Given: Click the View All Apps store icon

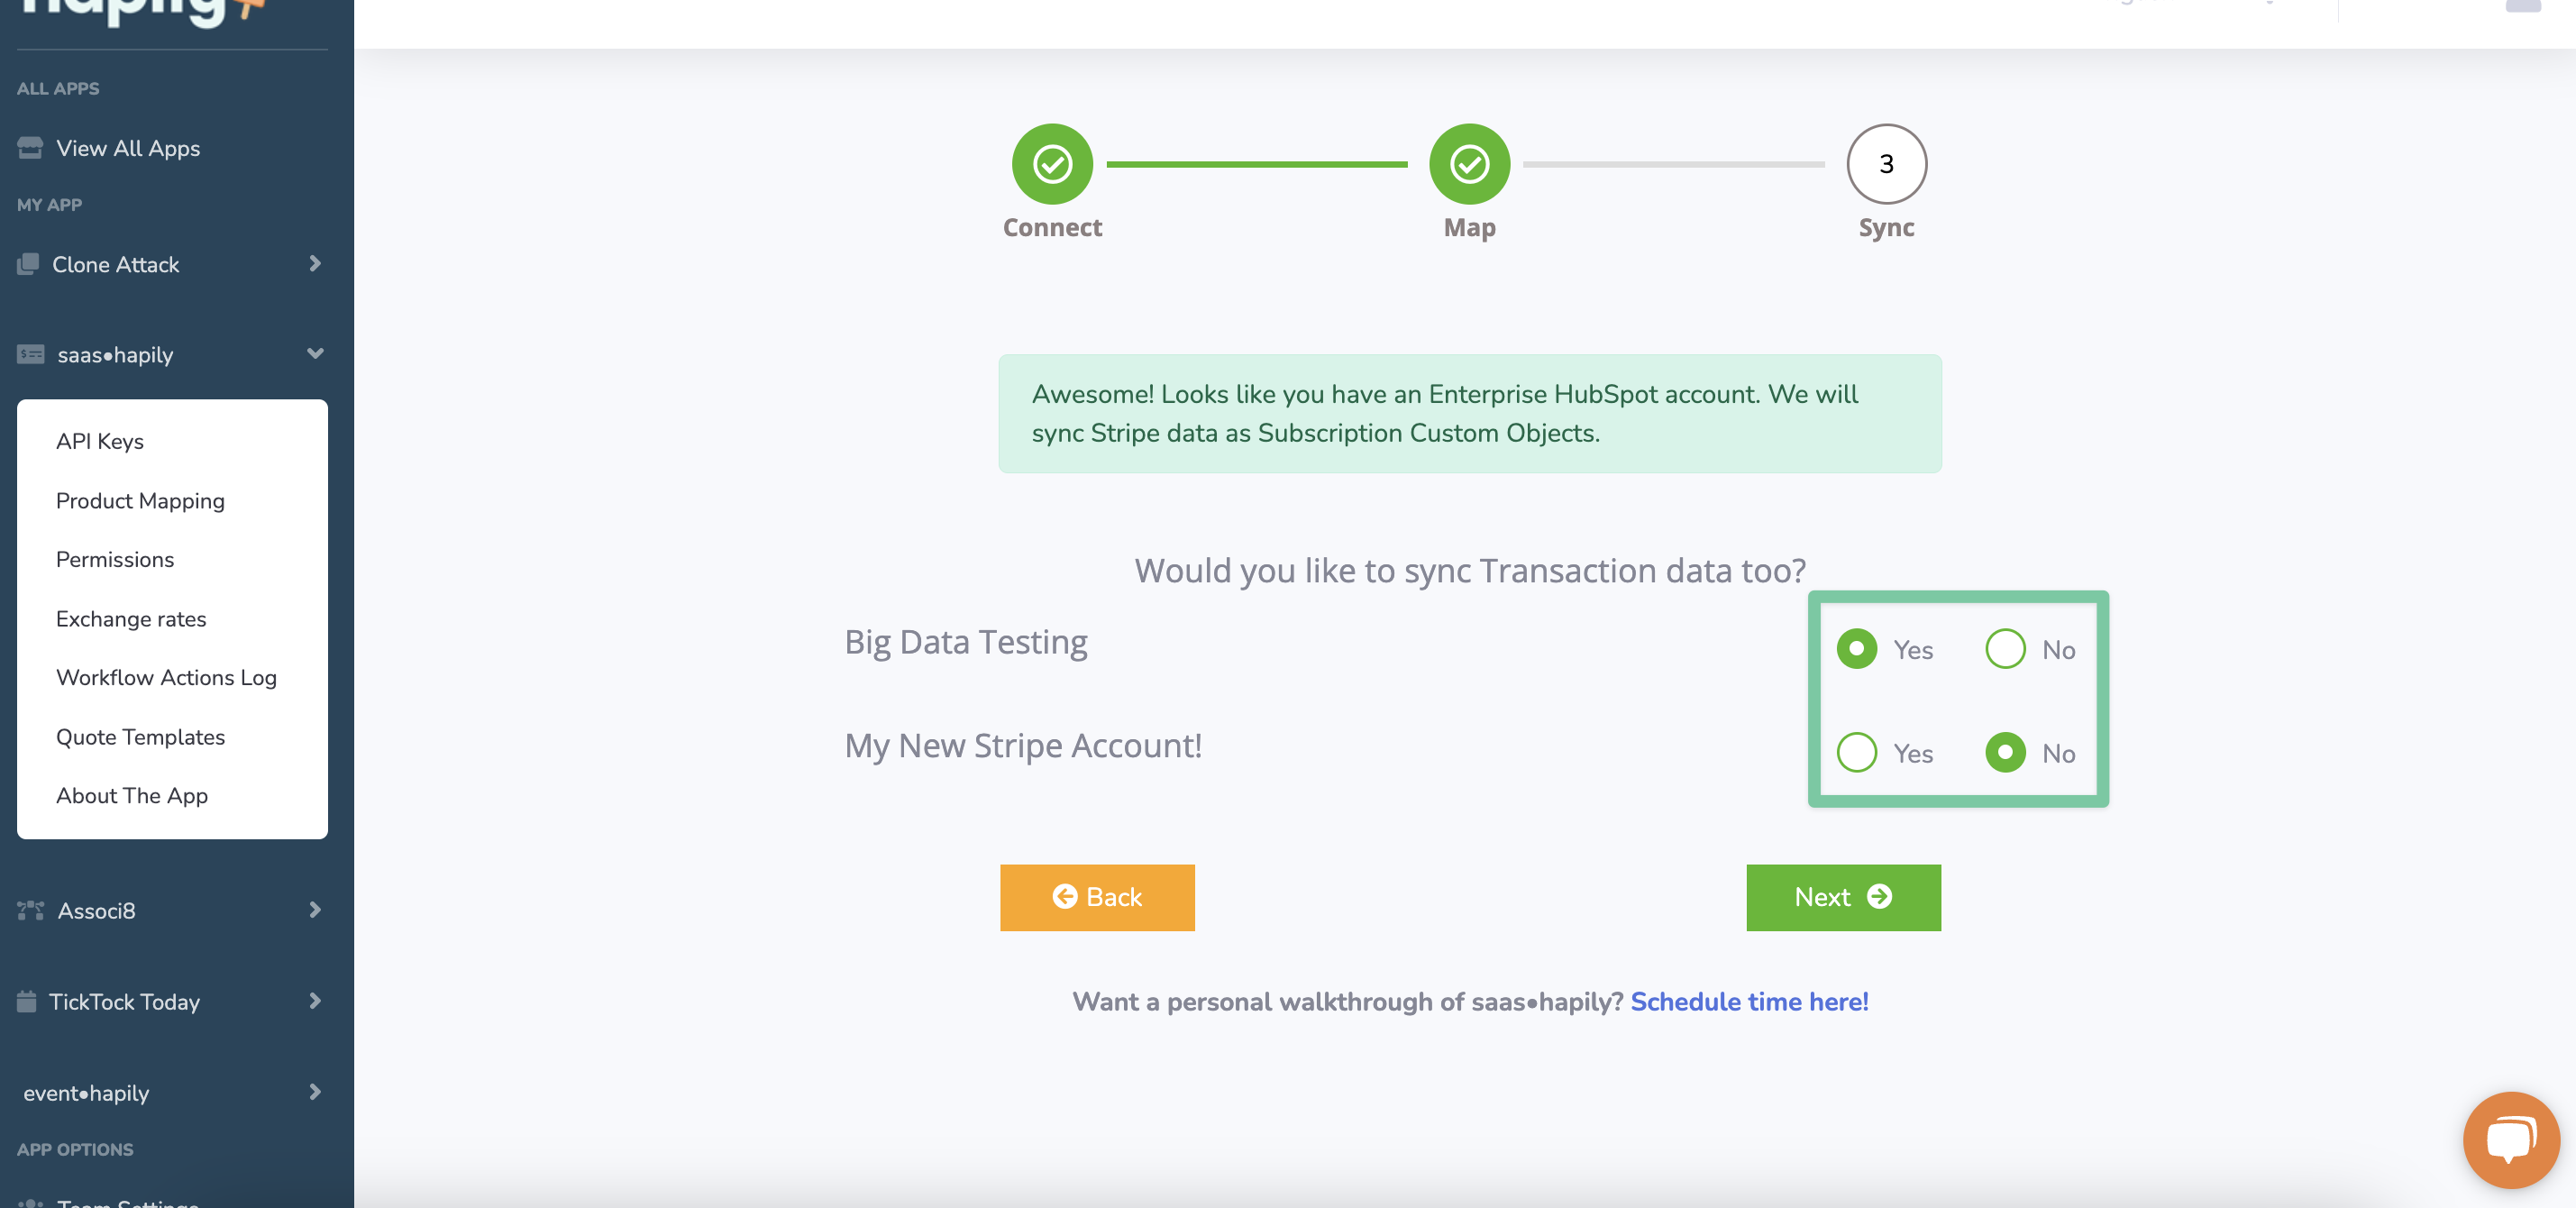Looking at the screenshot, I should tap(30, 148).
